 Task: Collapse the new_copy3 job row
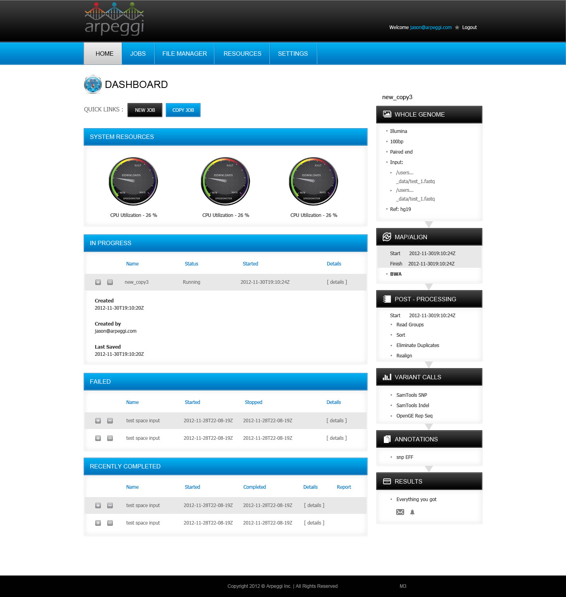pos(110,282)
